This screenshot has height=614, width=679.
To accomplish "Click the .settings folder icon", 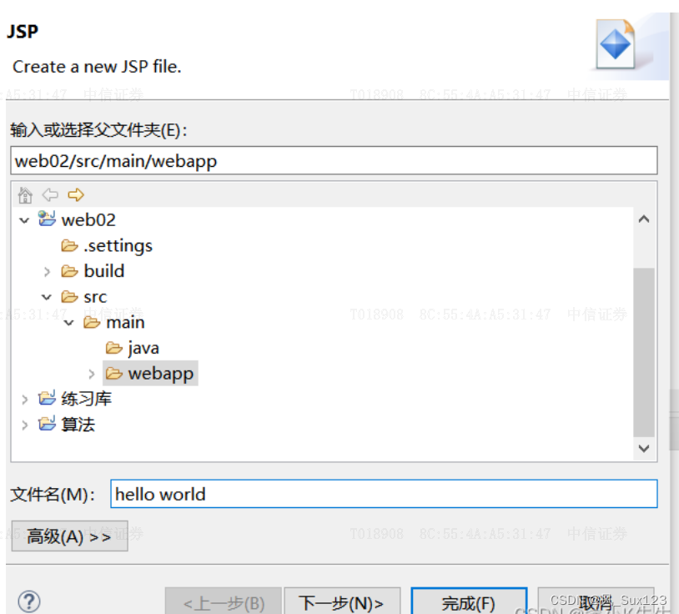I will [69, 245].
